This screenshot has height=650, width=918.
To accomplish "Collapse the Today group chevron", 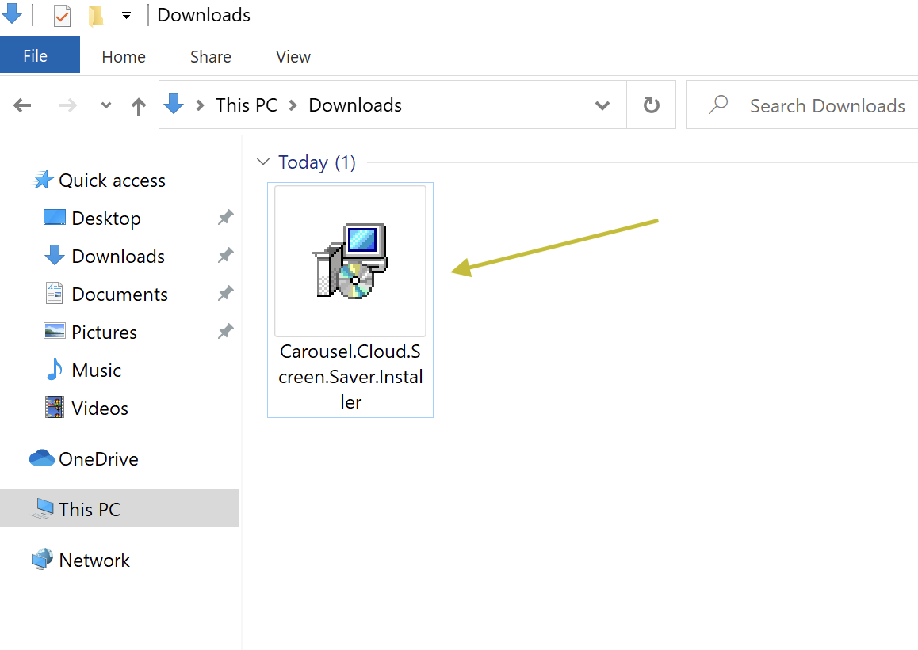I will pyautogui.click(x=263, y=162).
